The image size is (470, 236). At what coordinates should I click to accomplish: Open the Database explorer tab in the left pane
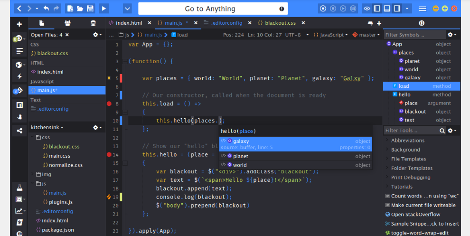(x=93, y=23)
